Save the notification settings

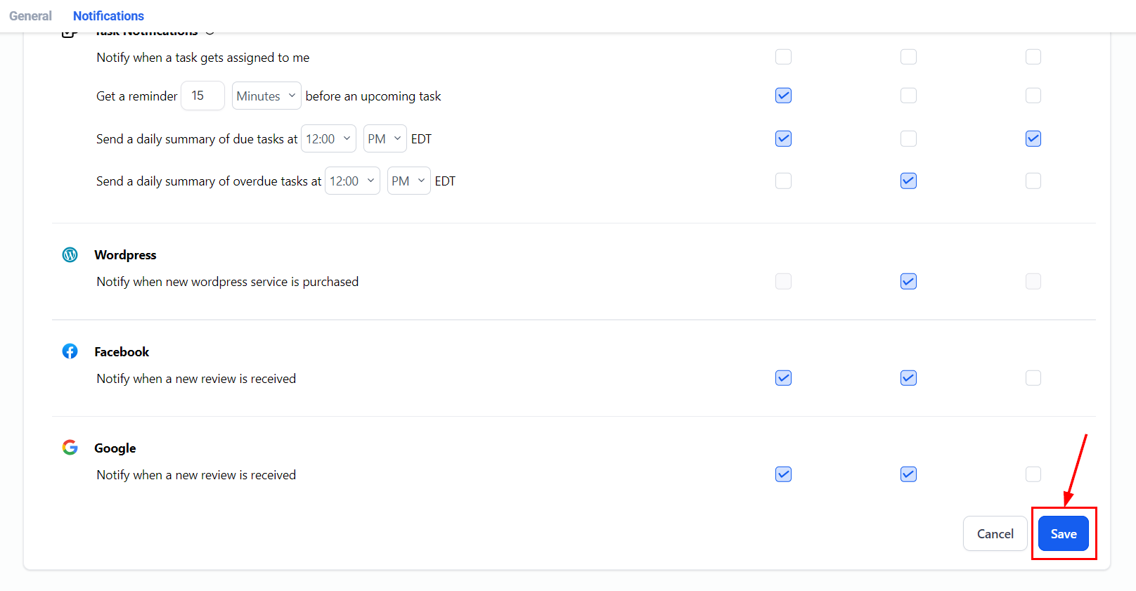tap(1063, 534)
